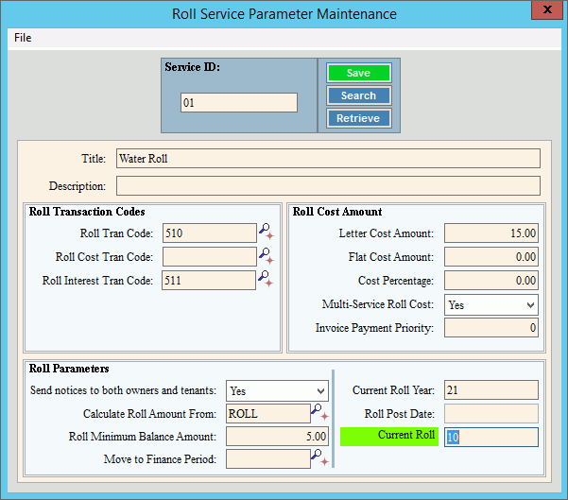
Task: Click the Invoice Payment Priority field
Action: (x=491, y=328)
